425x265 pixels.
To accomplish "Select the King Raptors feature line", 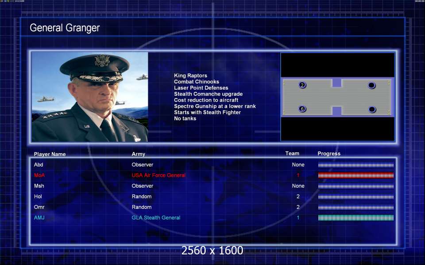I will coord(190,76).
